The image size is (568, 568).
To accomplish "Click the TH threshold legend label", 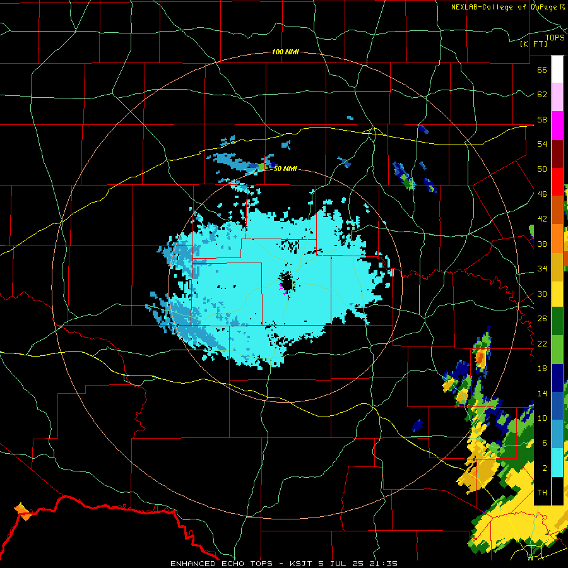I will (542, 493).
